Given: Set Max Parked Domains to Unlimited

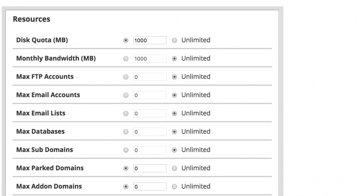Looking at the screenshot, I should pyautogui.click(x=175, y=168).
